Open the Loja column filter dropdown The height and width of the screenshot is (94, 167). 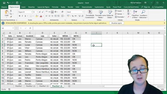point(48,36)
